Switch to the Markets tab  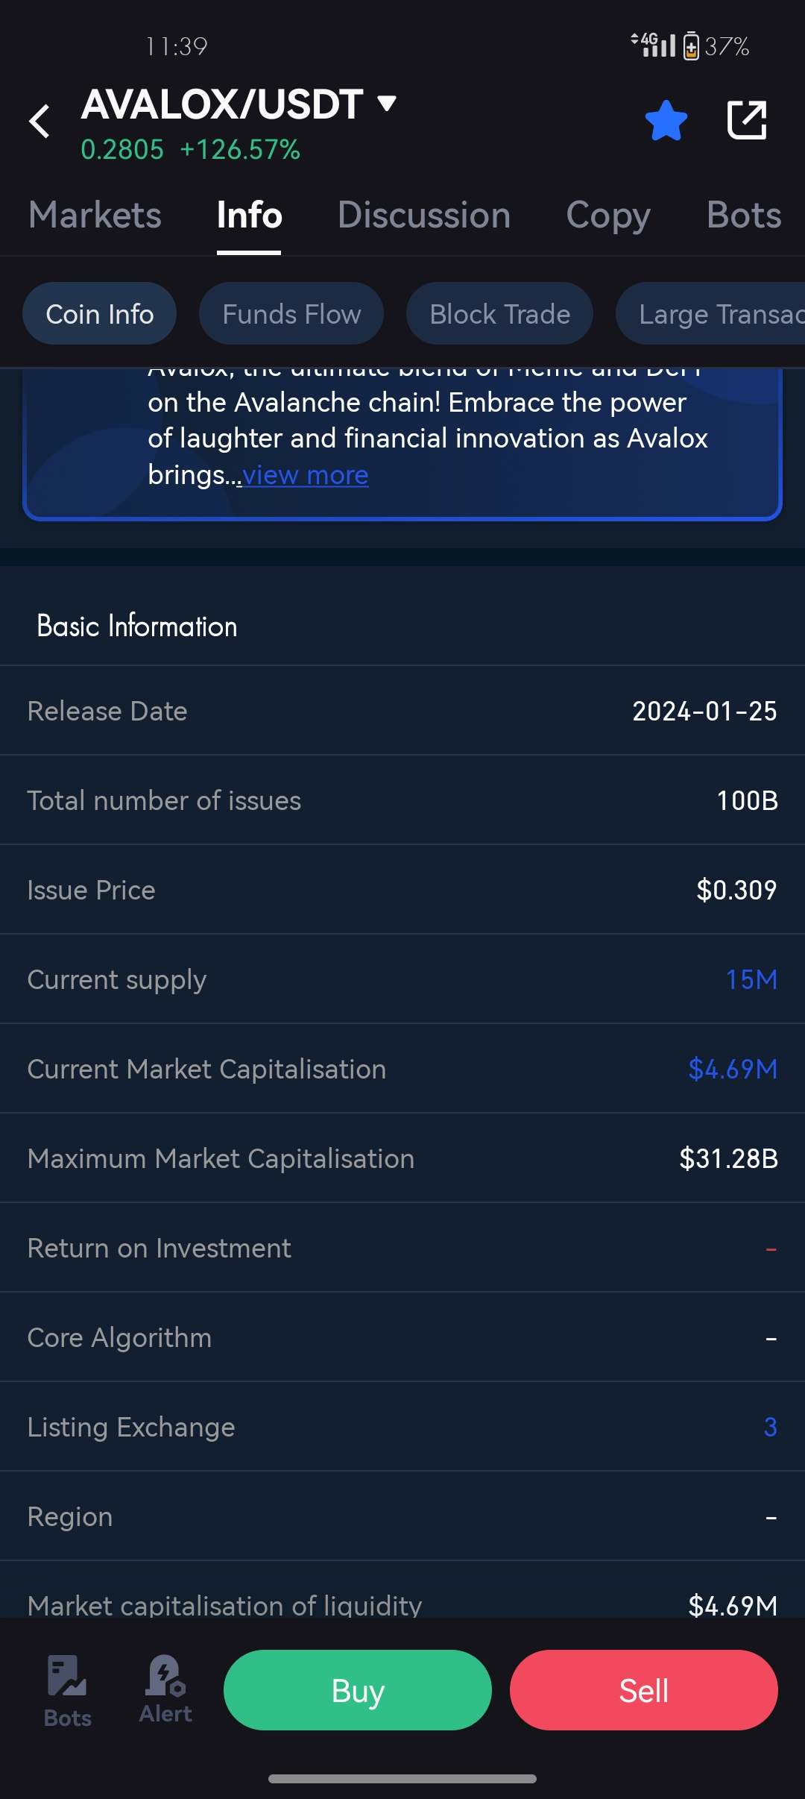(95, 216)
